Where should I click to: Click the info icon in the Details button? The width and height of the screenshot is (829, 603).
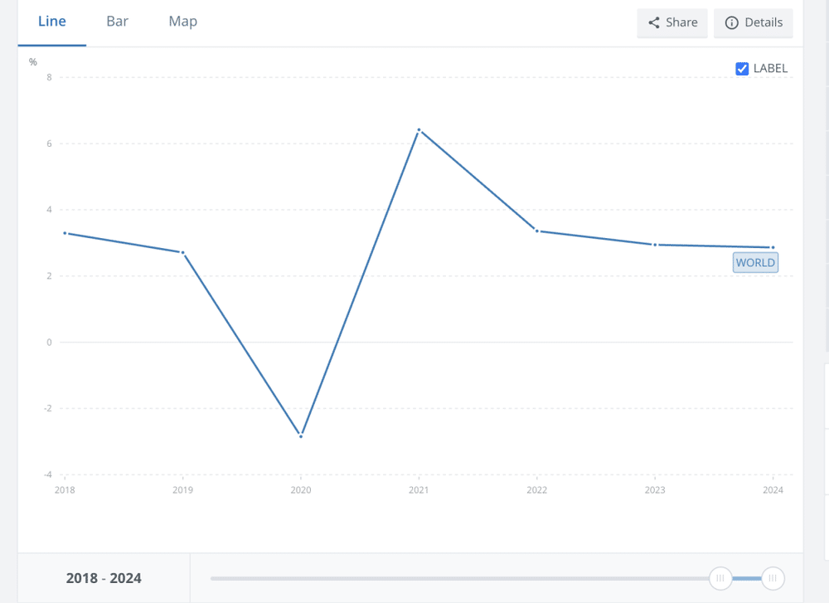click(731, 23)
